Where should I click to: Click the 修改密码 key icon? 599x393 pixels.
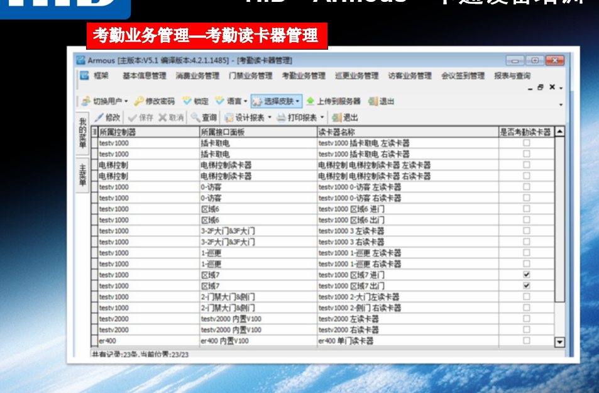coord(139,101)
